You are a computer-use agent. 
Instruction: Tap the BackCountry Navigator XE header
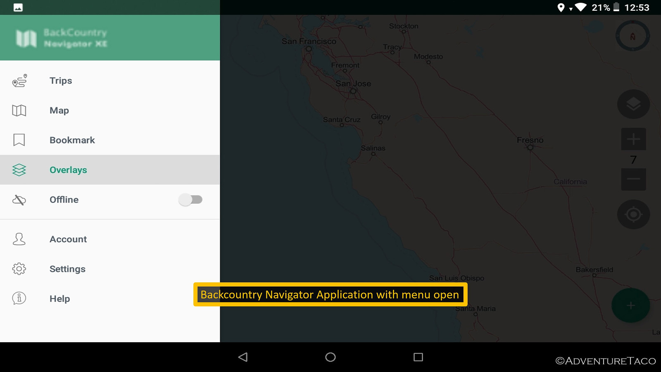coord(110,38)
